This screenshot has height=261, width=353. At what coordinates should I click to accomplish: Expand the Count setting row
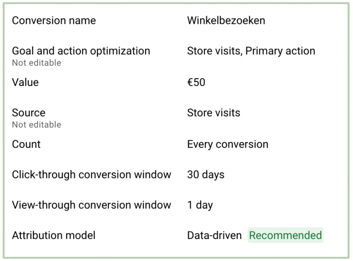click(176, 144)
